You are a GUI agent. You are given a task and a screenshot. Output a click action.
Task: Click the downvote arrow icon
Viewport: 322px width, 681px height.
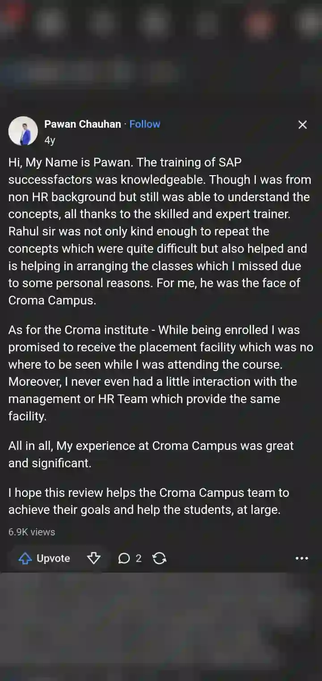93,558
